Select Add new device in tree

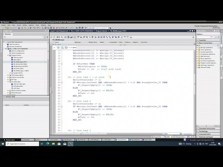pyautogui.click(x=14, y=44)
